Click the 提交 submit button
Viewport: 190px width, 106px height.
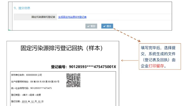[107, 26]
